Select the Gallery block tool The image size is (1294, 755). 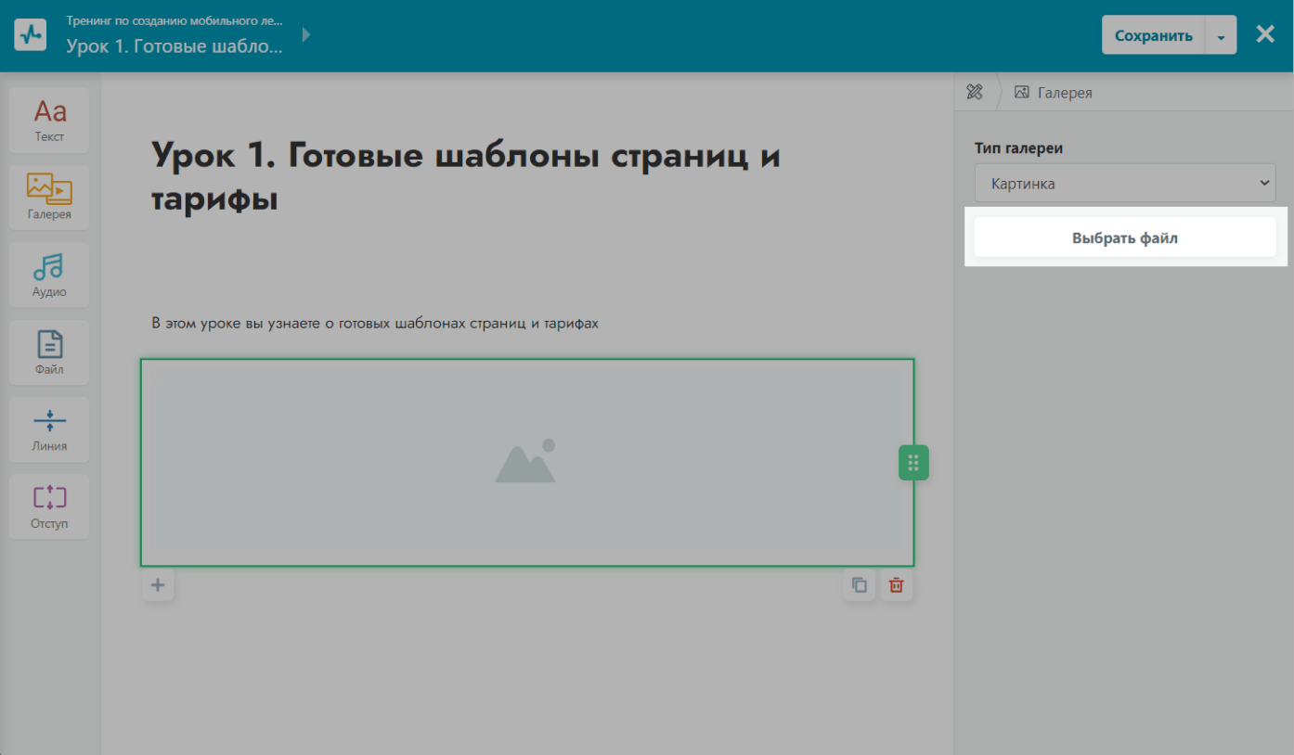click(x=49, y=198)
